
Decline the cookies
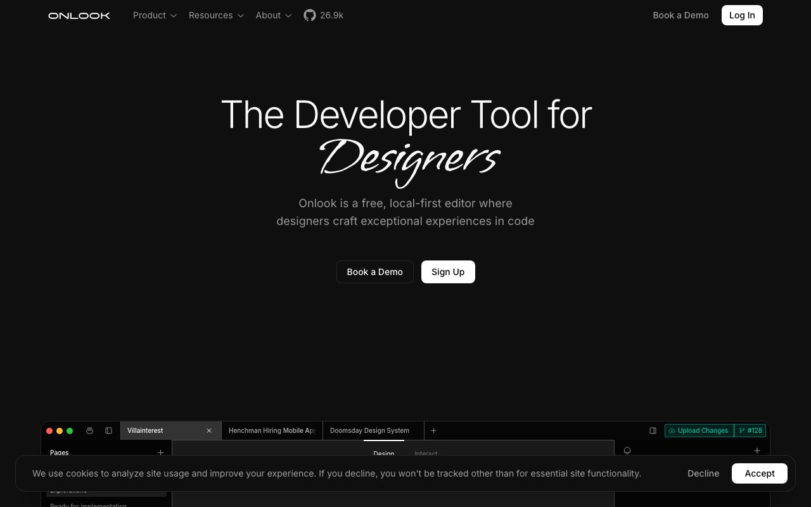703,473
